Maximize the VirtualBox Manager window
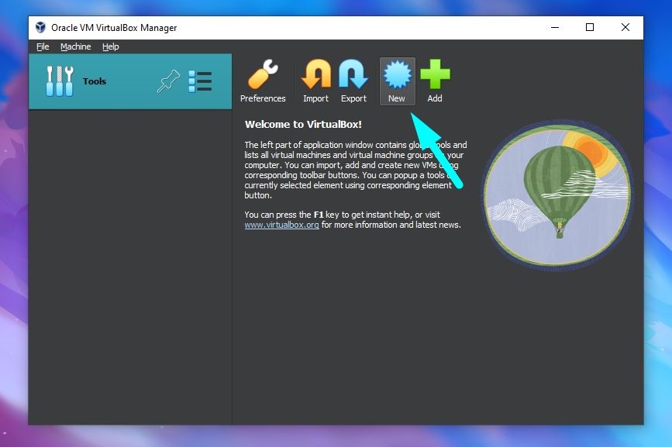This screenshot has width=672, height=447. coord(590,27)
